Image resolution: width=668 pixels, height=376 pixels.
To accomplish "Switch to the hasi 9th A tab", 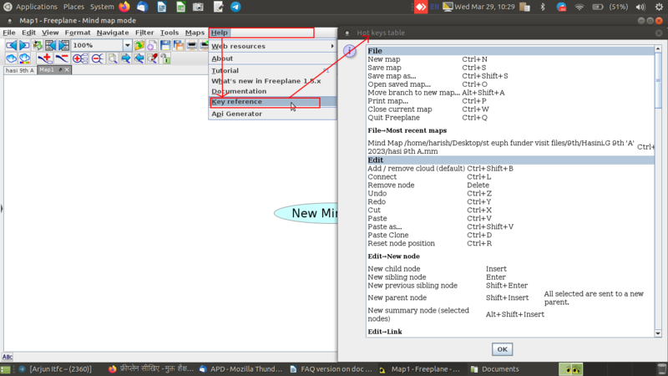I will coord(19,70).
